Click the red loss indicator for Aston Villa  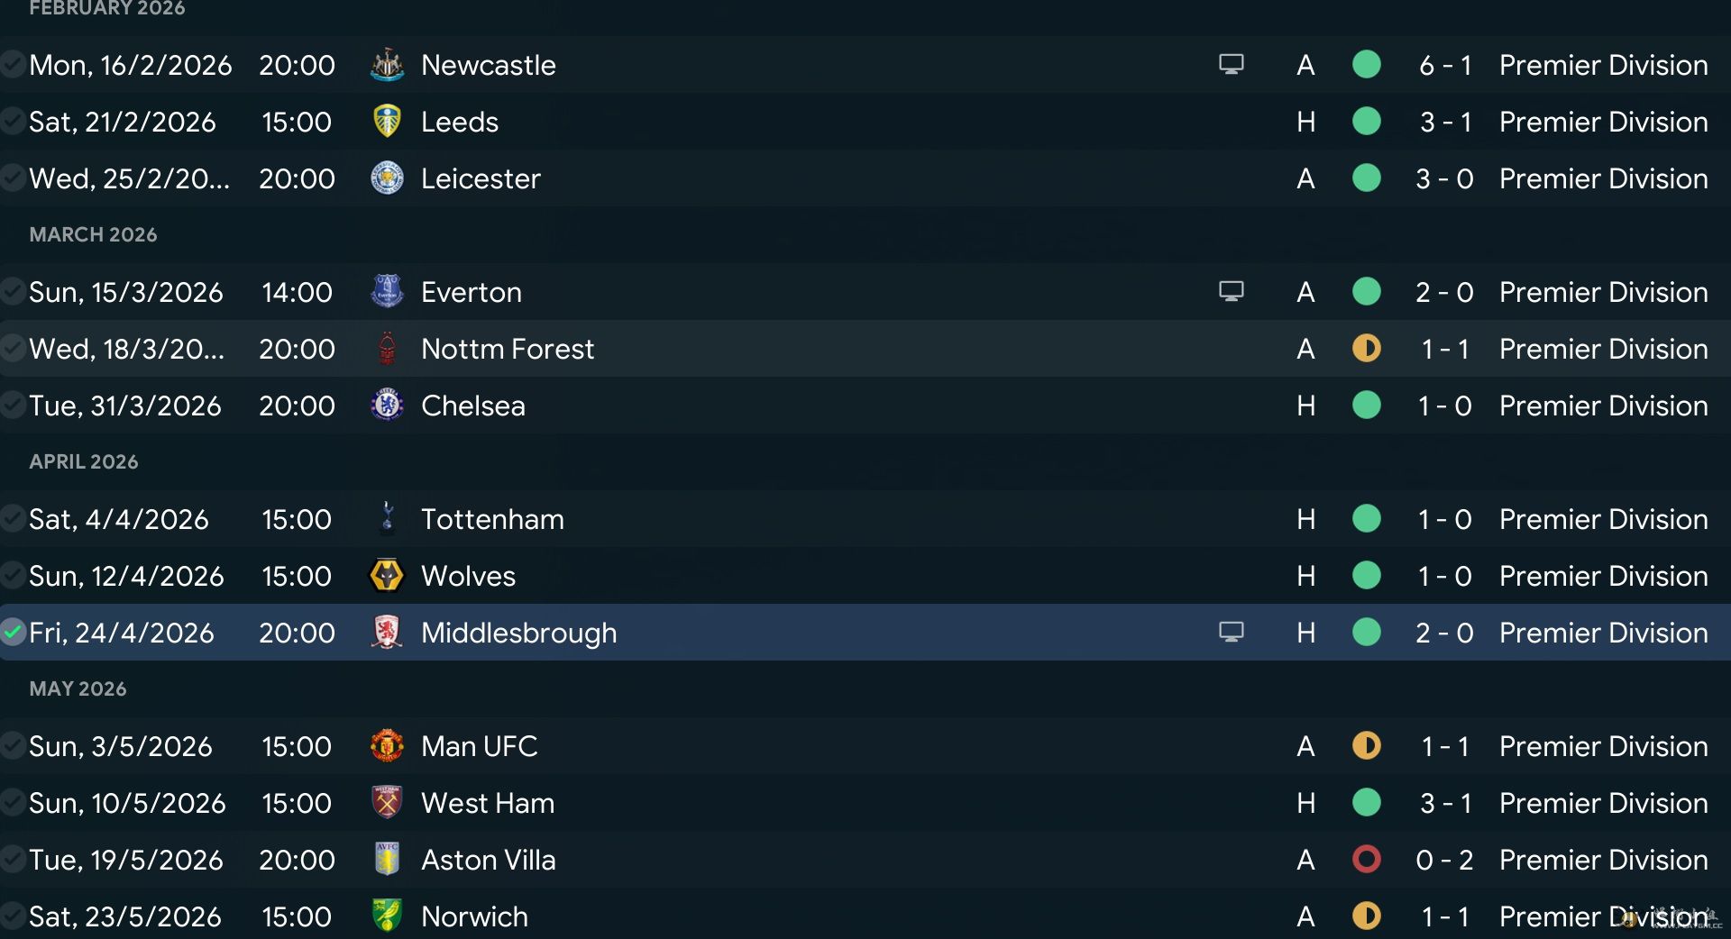pyautogui.click(x=1366, y=860)
